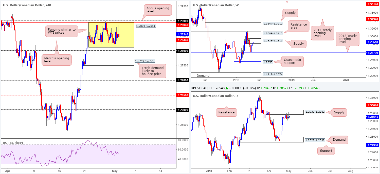Click the red 1.28940 price tag
Viewport: 380px width, 174px height.
(183, 25)
